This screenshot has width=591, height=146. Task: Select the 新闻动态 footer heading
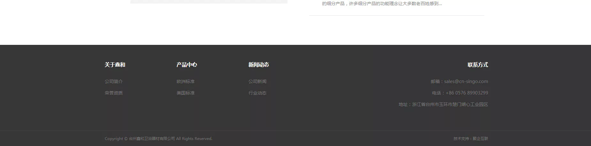[259, 65]
